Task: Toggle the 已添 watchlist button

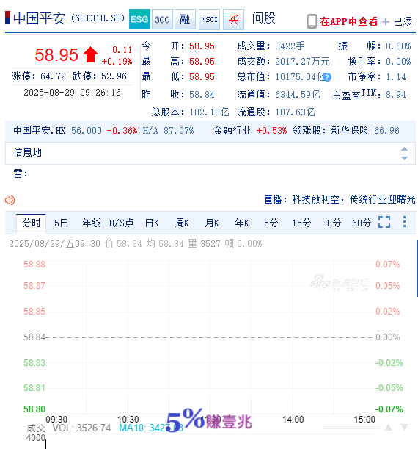Action: point(397,22)
